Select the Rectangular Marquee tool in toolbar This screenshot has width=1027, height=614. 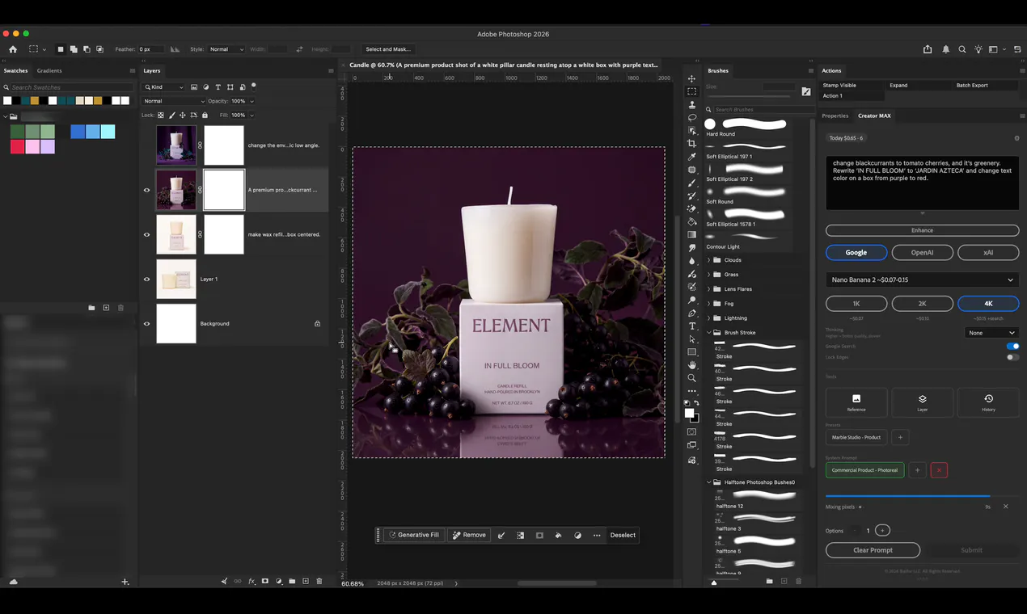pyautogui.click(x=691, y=91)
